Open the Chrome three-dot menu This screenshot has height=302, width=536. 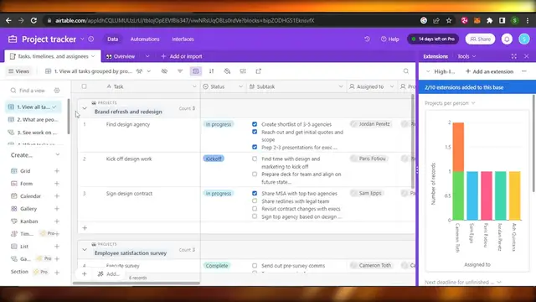pyautogui.click(x=528, y=20)
